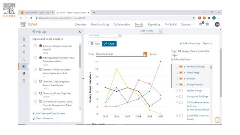This screenshot has height=135, width=240.
Task: Open Benchmarking tab
Action: click(x=100, y=24)
